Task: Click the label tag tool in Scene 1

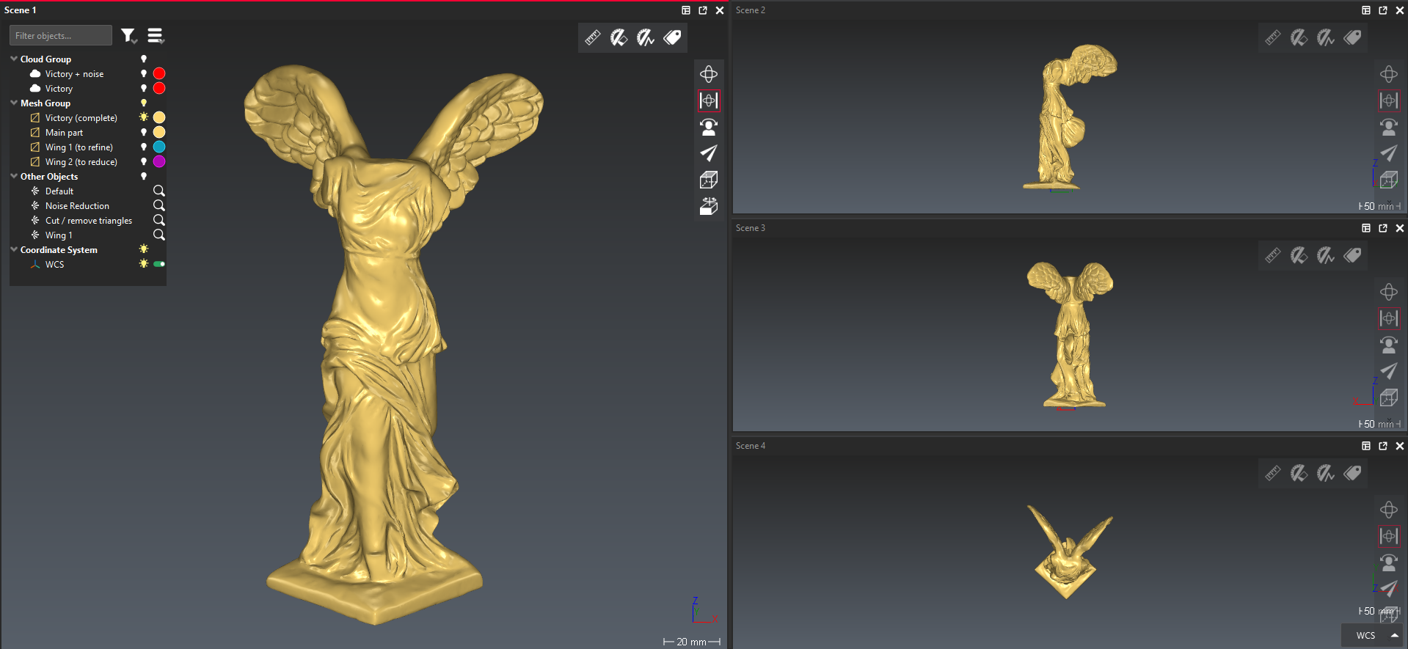Action: click(x=672, y=37)
